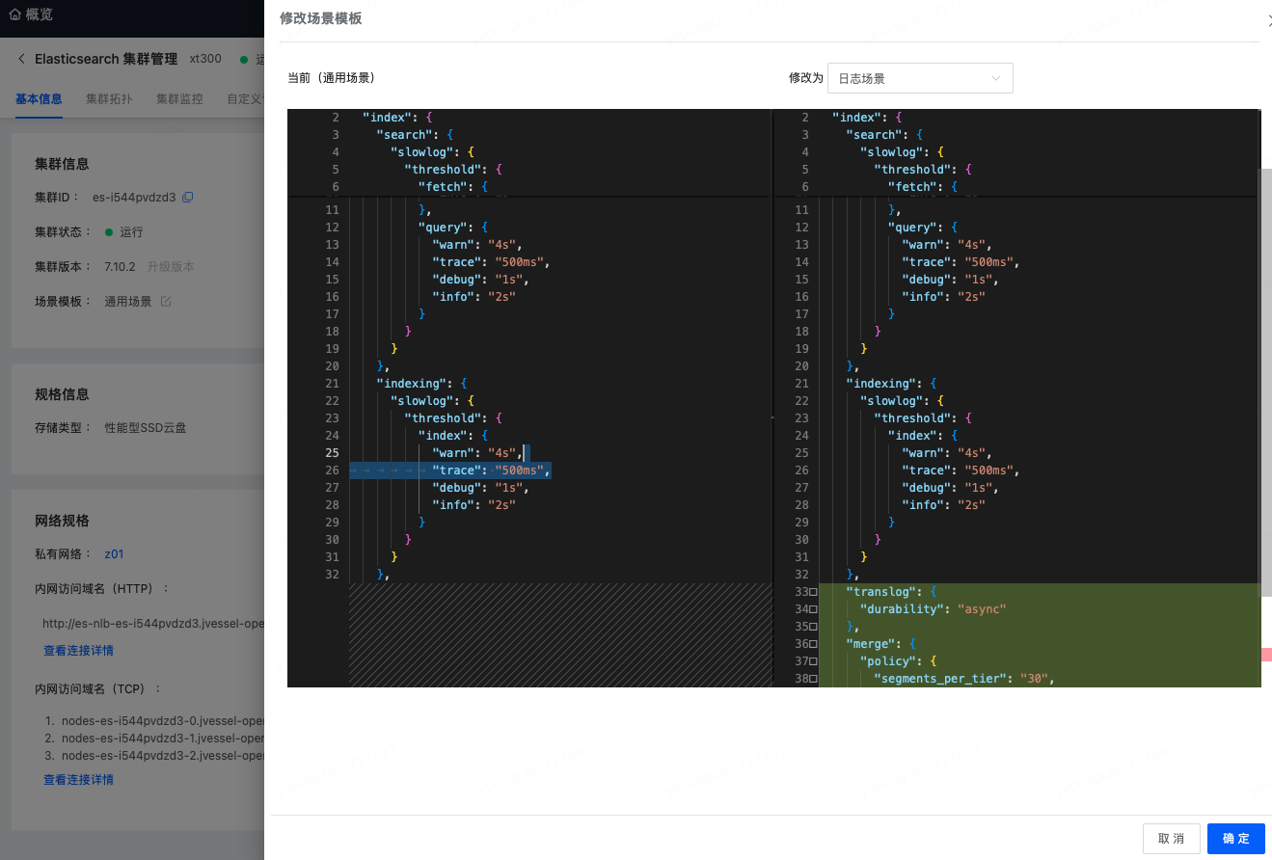Click the 概览 breadcrumb text
Viewport: 1272px width, 860px height.
[x=40, y=14]
